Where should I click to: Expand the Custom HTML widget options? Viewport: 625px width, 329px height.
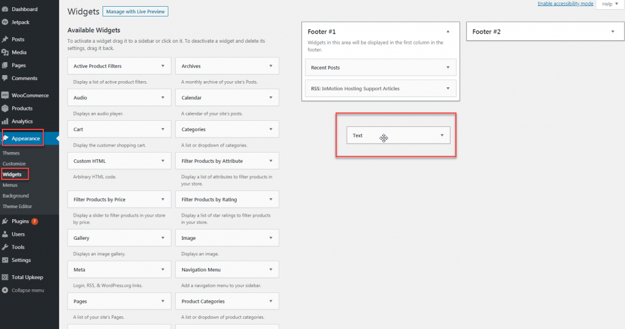pyautogui.click(x=162, y=161)
